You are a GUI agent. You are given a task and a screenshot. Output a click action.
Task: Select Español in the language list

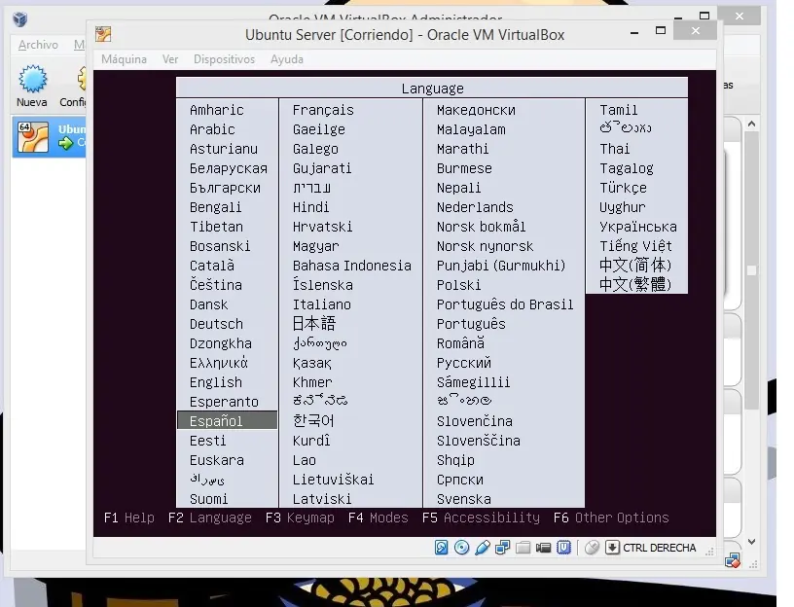pos(228,420)
